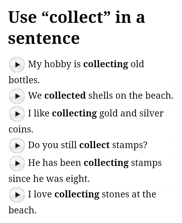
Task: Click bold word "collected" in shells sentence
Action: tap(65, 95)
